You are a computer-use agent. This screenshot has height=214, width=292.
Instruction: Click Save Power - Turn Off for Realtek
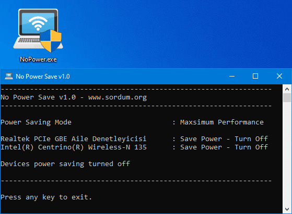(x=224, y=139)
